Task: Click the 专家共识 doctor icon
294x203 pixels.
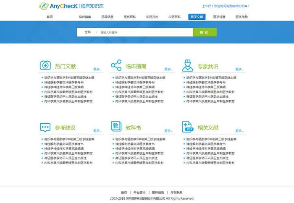Action: tap(187, 65)
